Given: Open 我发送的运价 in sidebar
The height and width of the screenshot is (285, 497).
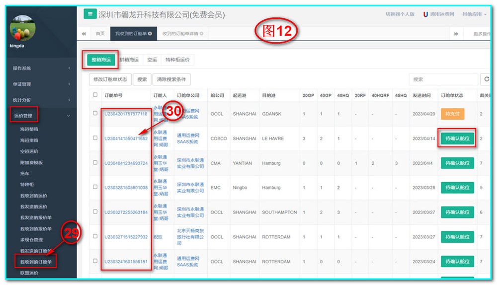Looking at the screenshot, I should click(x=34, y=207).
